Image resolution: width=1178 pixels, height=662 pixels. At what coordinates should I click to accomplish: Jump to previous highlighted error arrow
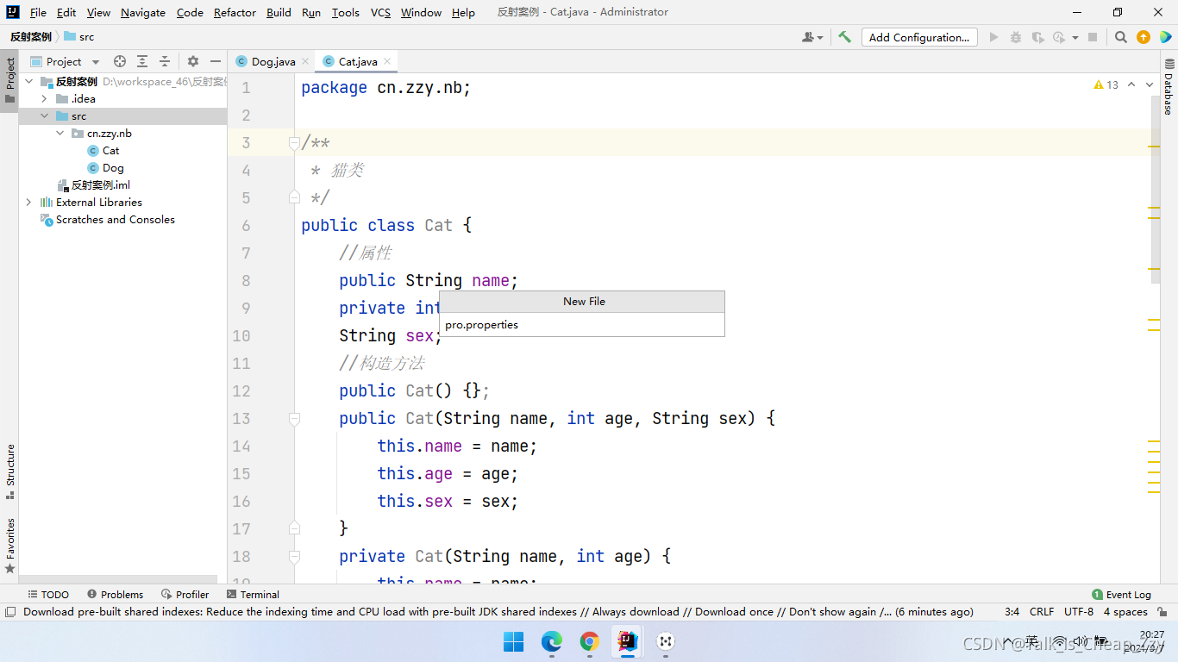coord(1131,84)
